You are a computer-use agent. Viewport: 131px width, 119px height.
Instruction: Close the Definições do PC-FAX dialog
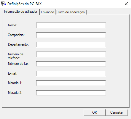point(126,4)
